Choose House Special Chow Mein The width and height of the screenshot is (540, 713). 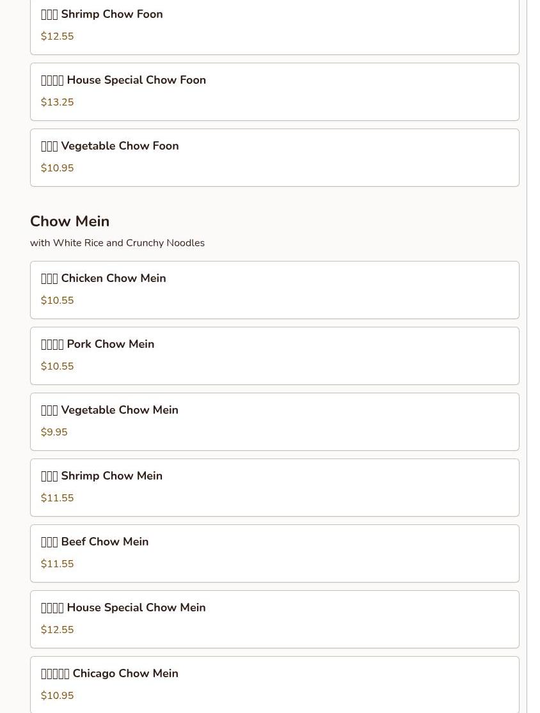[274, 620]
